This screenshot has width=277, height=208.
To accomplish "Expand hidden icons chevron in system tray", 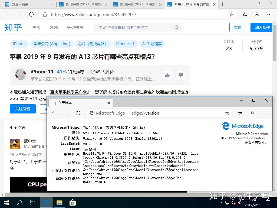I will click(221, 203).
